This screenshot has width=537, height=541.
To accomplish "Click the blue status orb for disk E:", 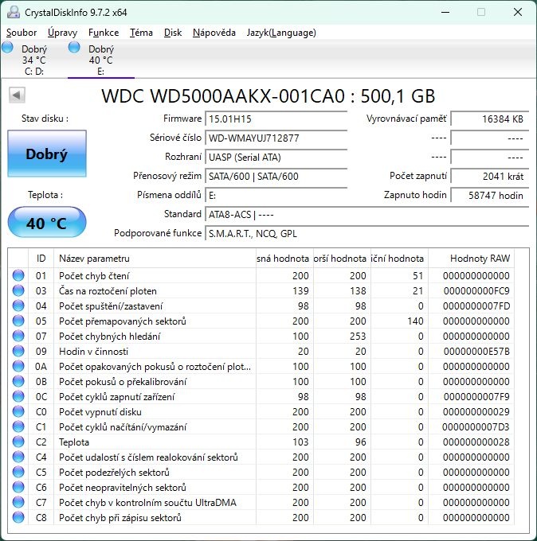I will [74, 47].
